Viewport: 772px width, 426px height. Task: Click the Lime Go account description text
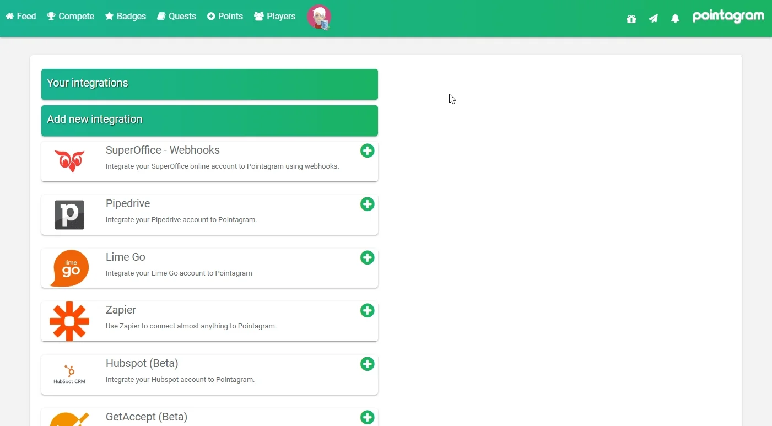[179, 273]
